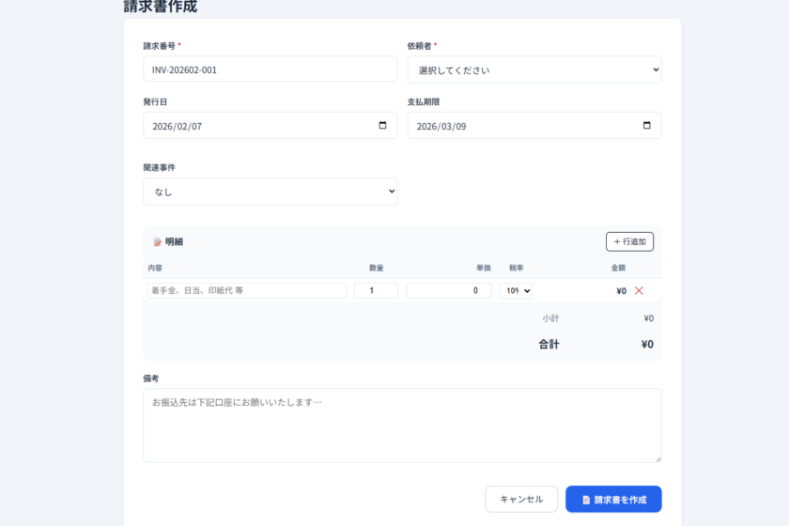Click the 単価 unit price field
Viewport: 789px width, 526px height.
click(448, 291)
